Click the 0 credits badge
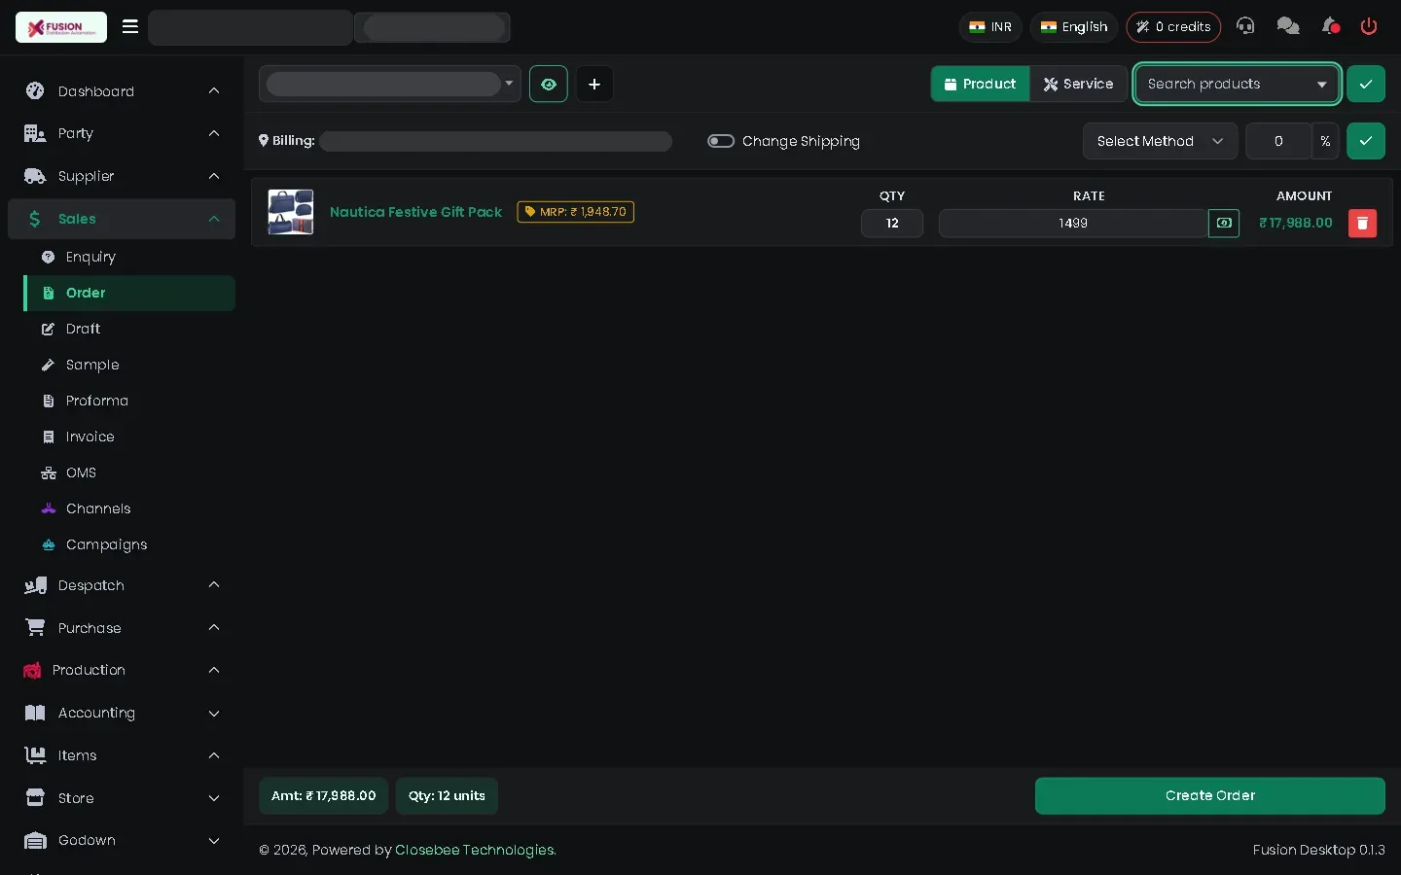This screenshot has height=875, width=1401. pos(1173,27)
